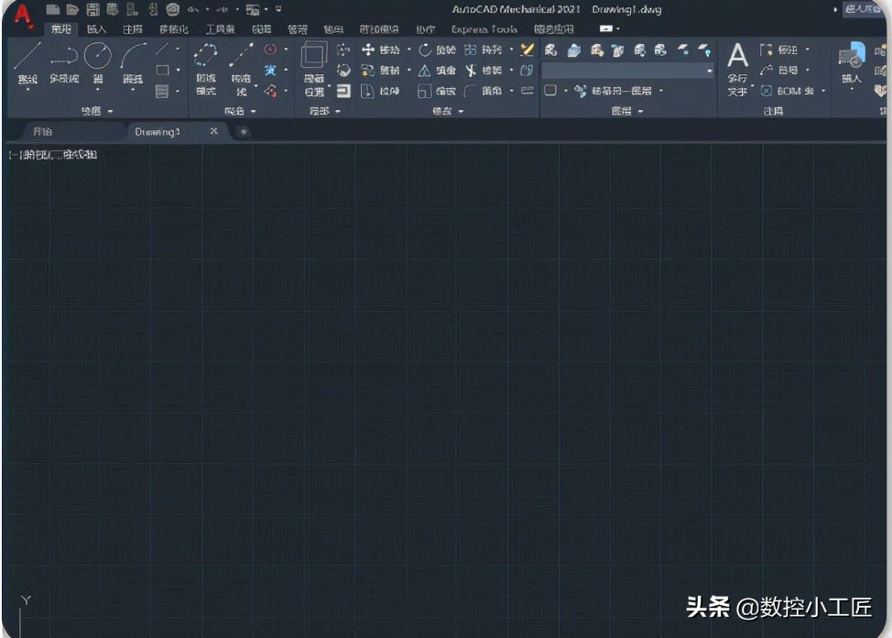The image size is (892, 638).
Task: Click the New file icon in quick access toolbar
Action: coord(53,9)
